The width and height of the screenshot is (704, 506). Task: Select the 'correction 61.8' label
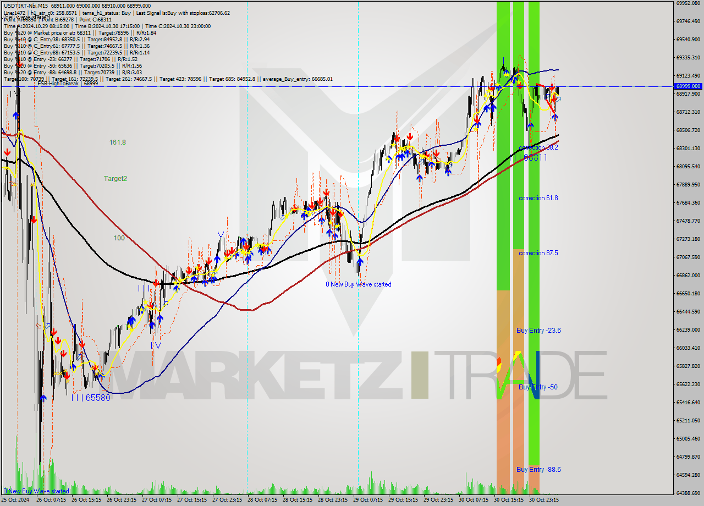click(538, 198)
